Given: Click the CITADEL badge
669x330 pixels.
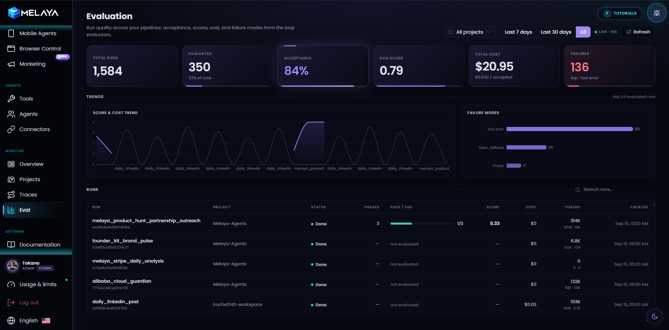Looking at the screenshot, I should pyautogui.click(x=45, y=268).
